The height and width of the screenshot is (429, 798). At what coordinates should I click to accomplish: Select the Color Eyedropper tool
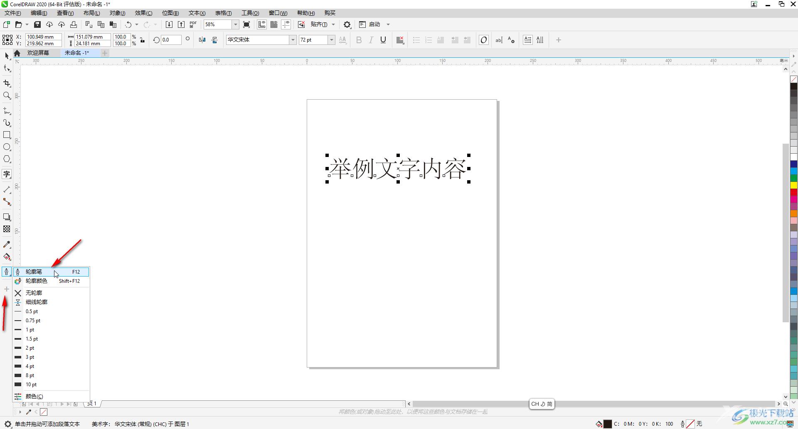click(7, 244)
